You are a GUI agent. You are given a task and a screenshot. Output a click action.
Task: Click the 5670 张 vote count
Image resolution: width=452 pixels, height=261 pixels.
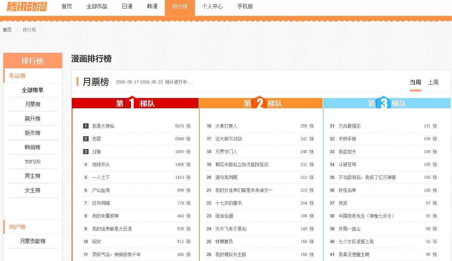183,126
